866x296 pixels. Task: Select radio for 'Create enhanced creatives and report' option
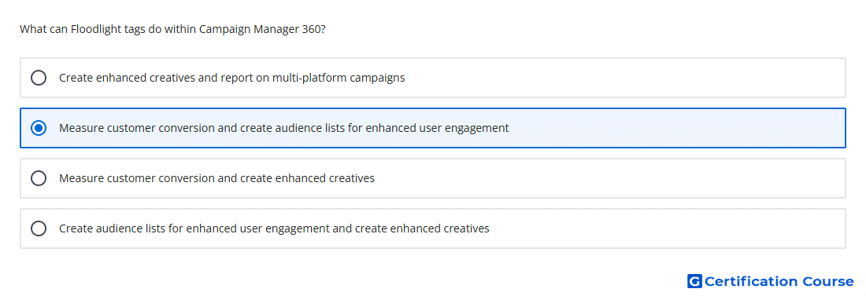coord(39,78)
